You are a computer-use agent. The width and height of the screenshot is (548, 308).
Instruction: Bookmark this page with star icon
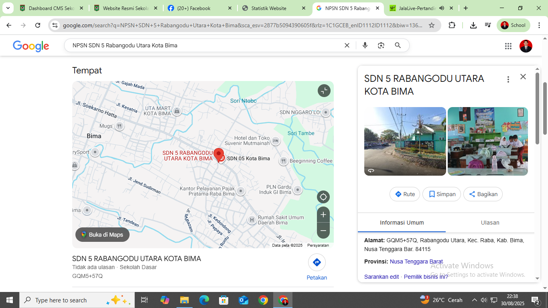click(432, 25)
